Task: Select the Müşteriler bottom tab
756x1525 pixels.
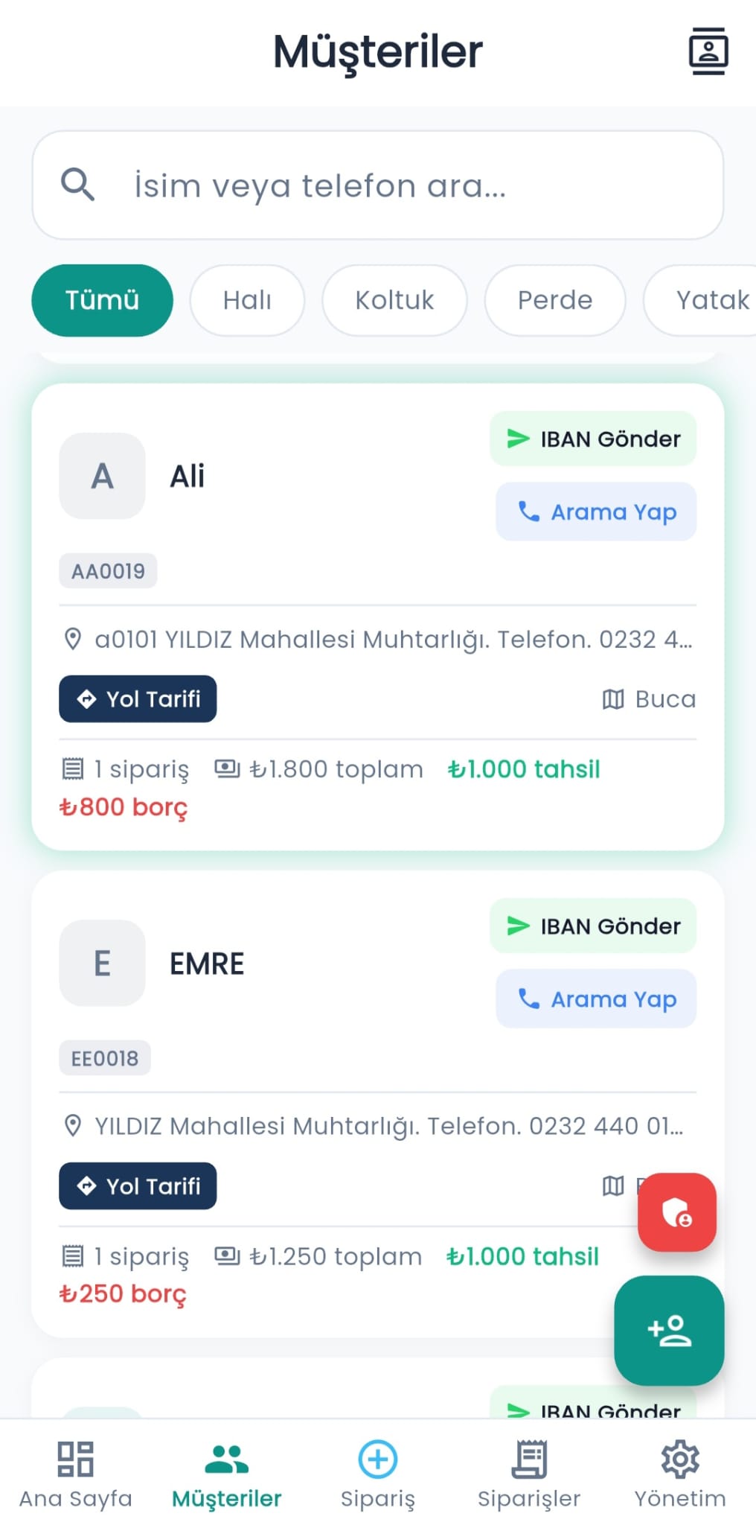Action: click(x=226, y=1474)
